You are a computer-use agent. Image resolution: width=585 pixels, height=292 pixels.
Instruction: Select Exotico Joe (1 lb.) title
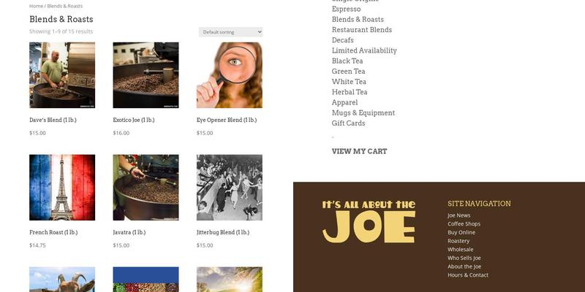134,120
